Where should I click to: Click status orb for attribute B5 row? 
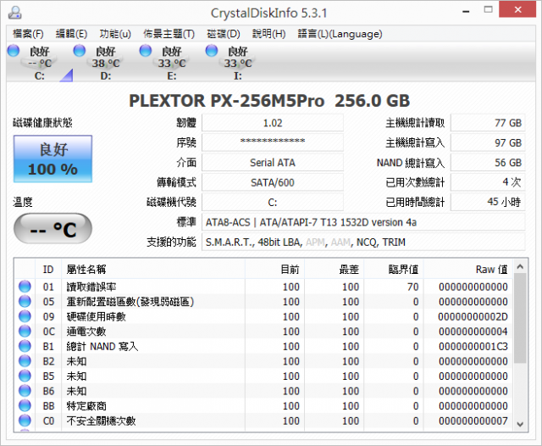coord(25,376)
